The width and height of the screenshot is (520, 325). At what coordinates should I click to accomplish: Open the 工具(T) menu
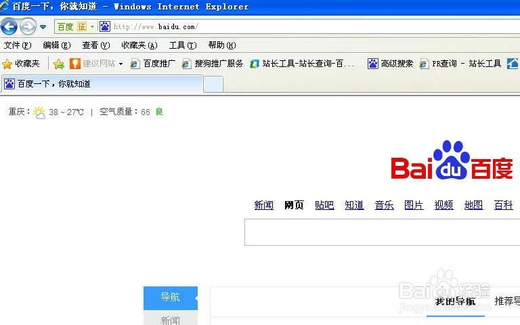[183, 45]
